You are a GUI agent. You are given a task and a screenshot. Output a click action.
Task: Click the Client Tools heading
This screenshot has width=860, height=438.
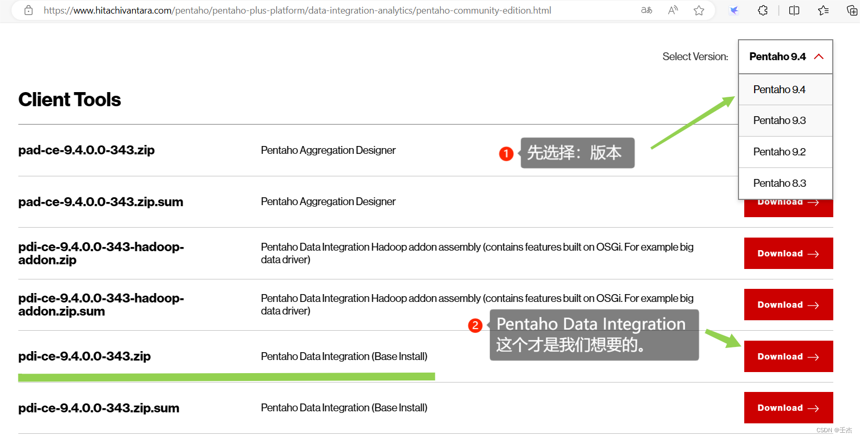[x=70, y=99]
